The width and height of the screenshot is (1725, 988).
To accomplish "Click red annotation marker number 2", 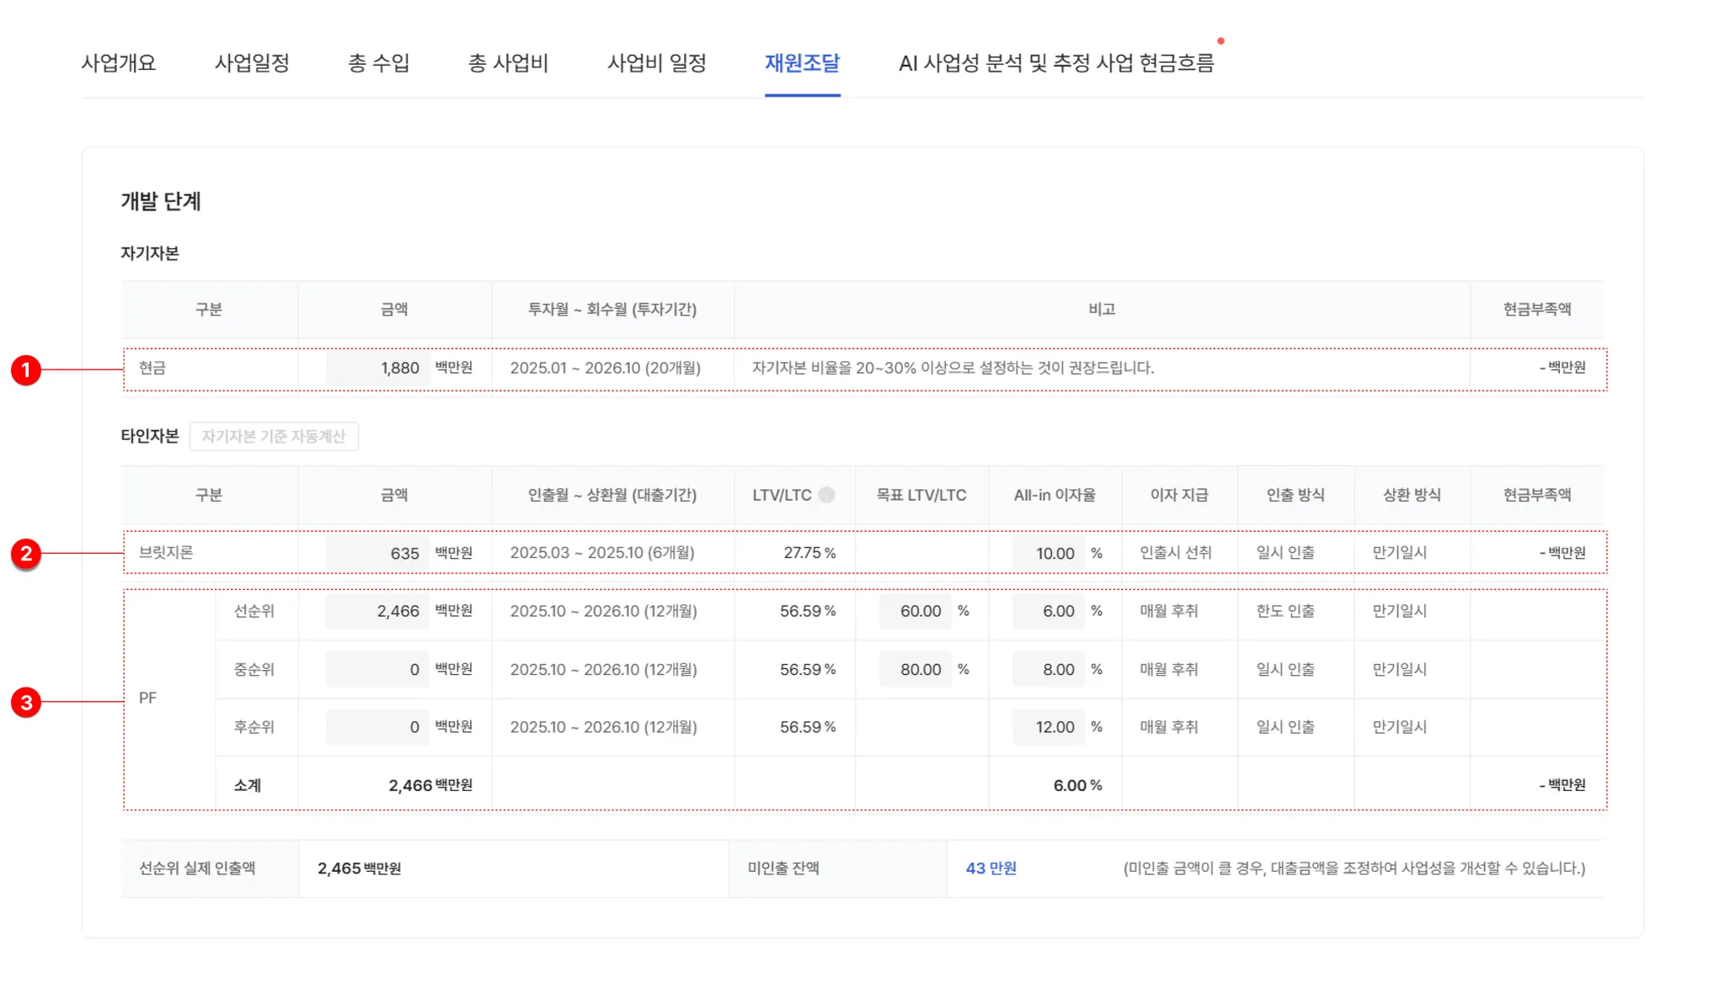I will point(26,554).
